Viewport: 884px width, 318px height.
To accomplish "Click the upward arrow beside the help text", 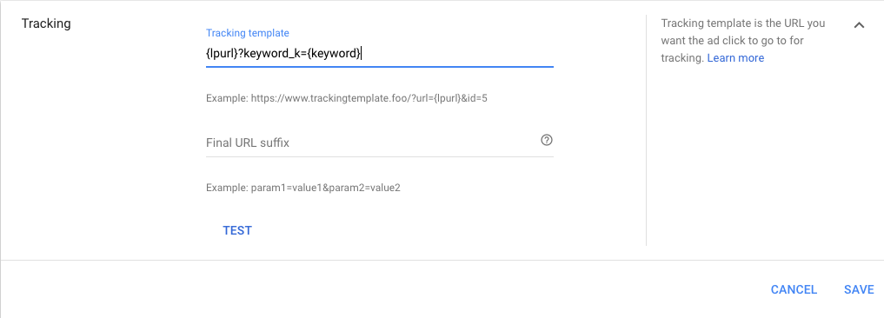I will [x=859, y=25].
